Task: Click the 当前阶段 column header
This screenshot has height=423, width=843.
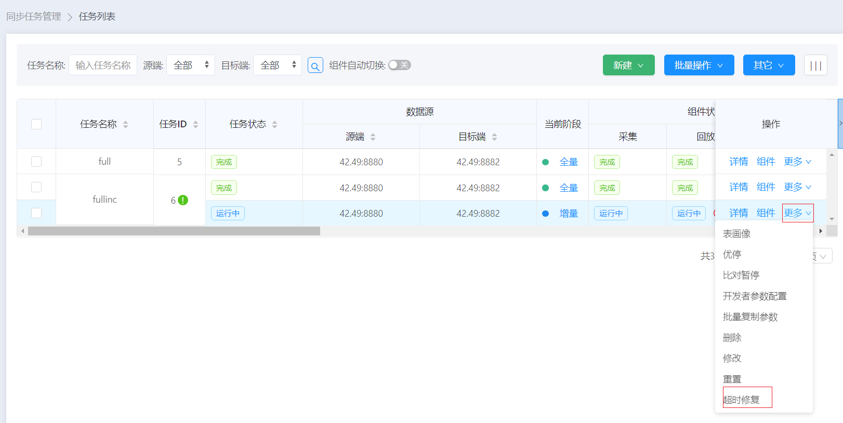Action: pyautogui.click(x=563, y=124)
